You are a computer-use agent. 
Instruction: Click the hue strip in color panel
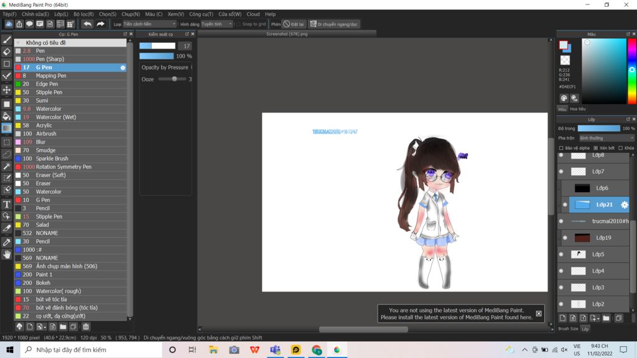coord(632,71)
